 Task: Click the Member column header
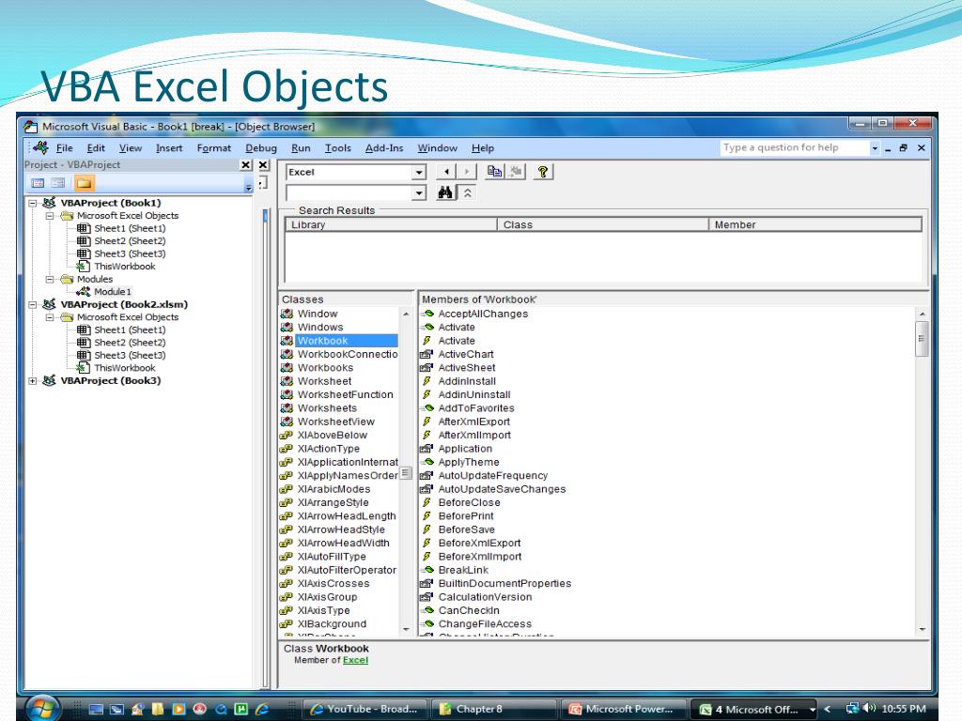click(x=815, y=225)
